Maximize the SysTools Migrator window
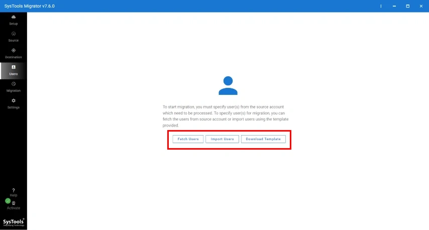Viewport: 429px width, 230px height. click(x=408, y=6)
